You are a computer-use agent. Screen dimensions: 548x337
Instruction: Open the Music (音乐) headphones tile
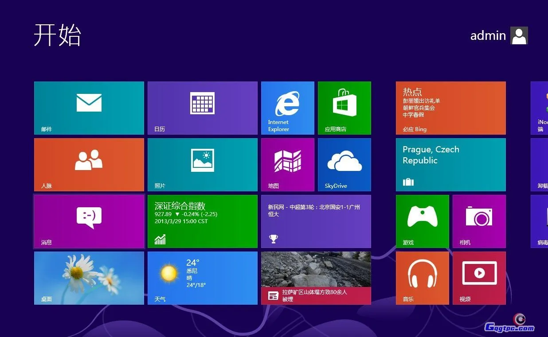[x=422, y=278]
